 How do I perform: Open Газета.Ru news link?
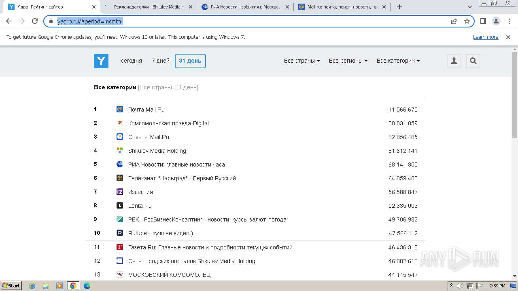pos(210,247)
